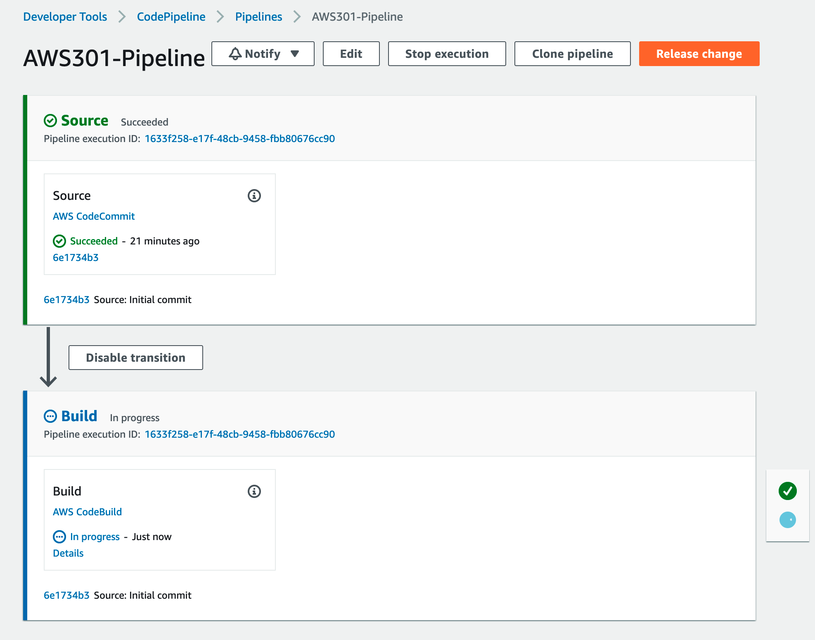
Task: Click the 'In progress' status beside Build heading
Action: pyautogui.click(x=135, y=418)
